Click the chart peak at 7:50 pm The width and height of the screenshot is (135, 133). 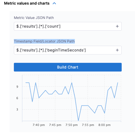click(72, 83)
